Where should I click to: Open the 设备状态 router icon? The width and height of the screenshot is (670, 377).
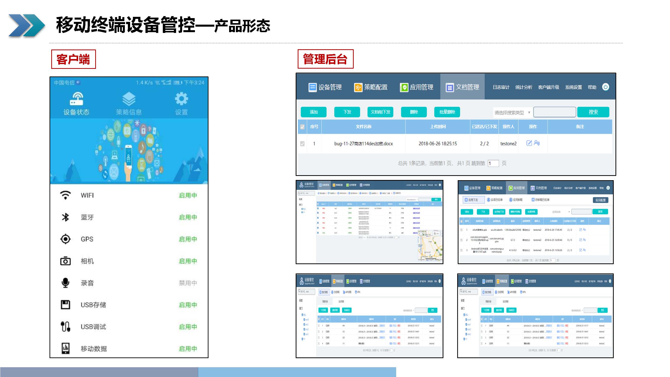(x=76, y=99)
